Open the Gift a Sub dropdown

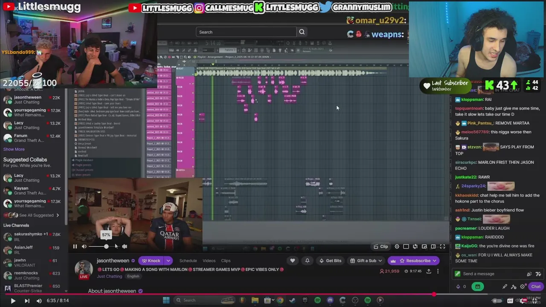point(366,261)
